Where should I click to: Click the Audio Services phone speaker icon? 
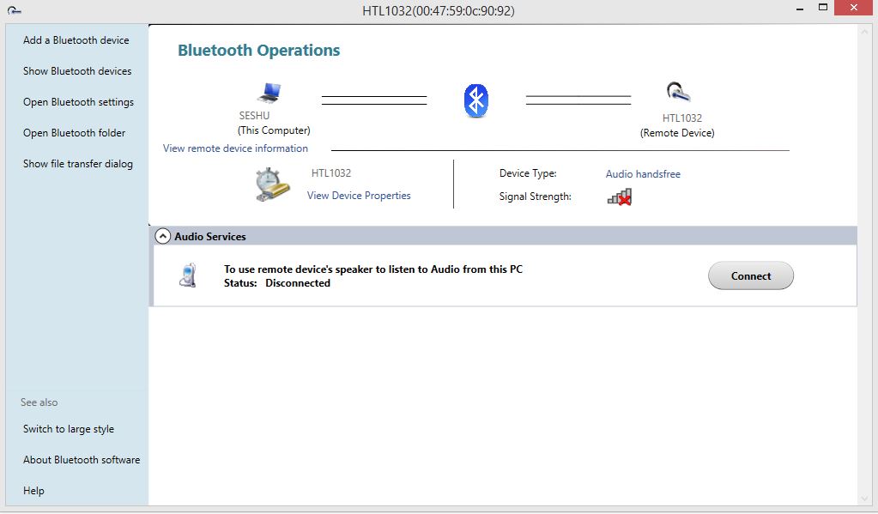pos(188,275)
